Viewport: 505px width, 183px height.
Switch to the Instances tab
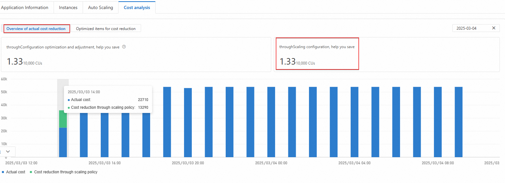(68, 7)
